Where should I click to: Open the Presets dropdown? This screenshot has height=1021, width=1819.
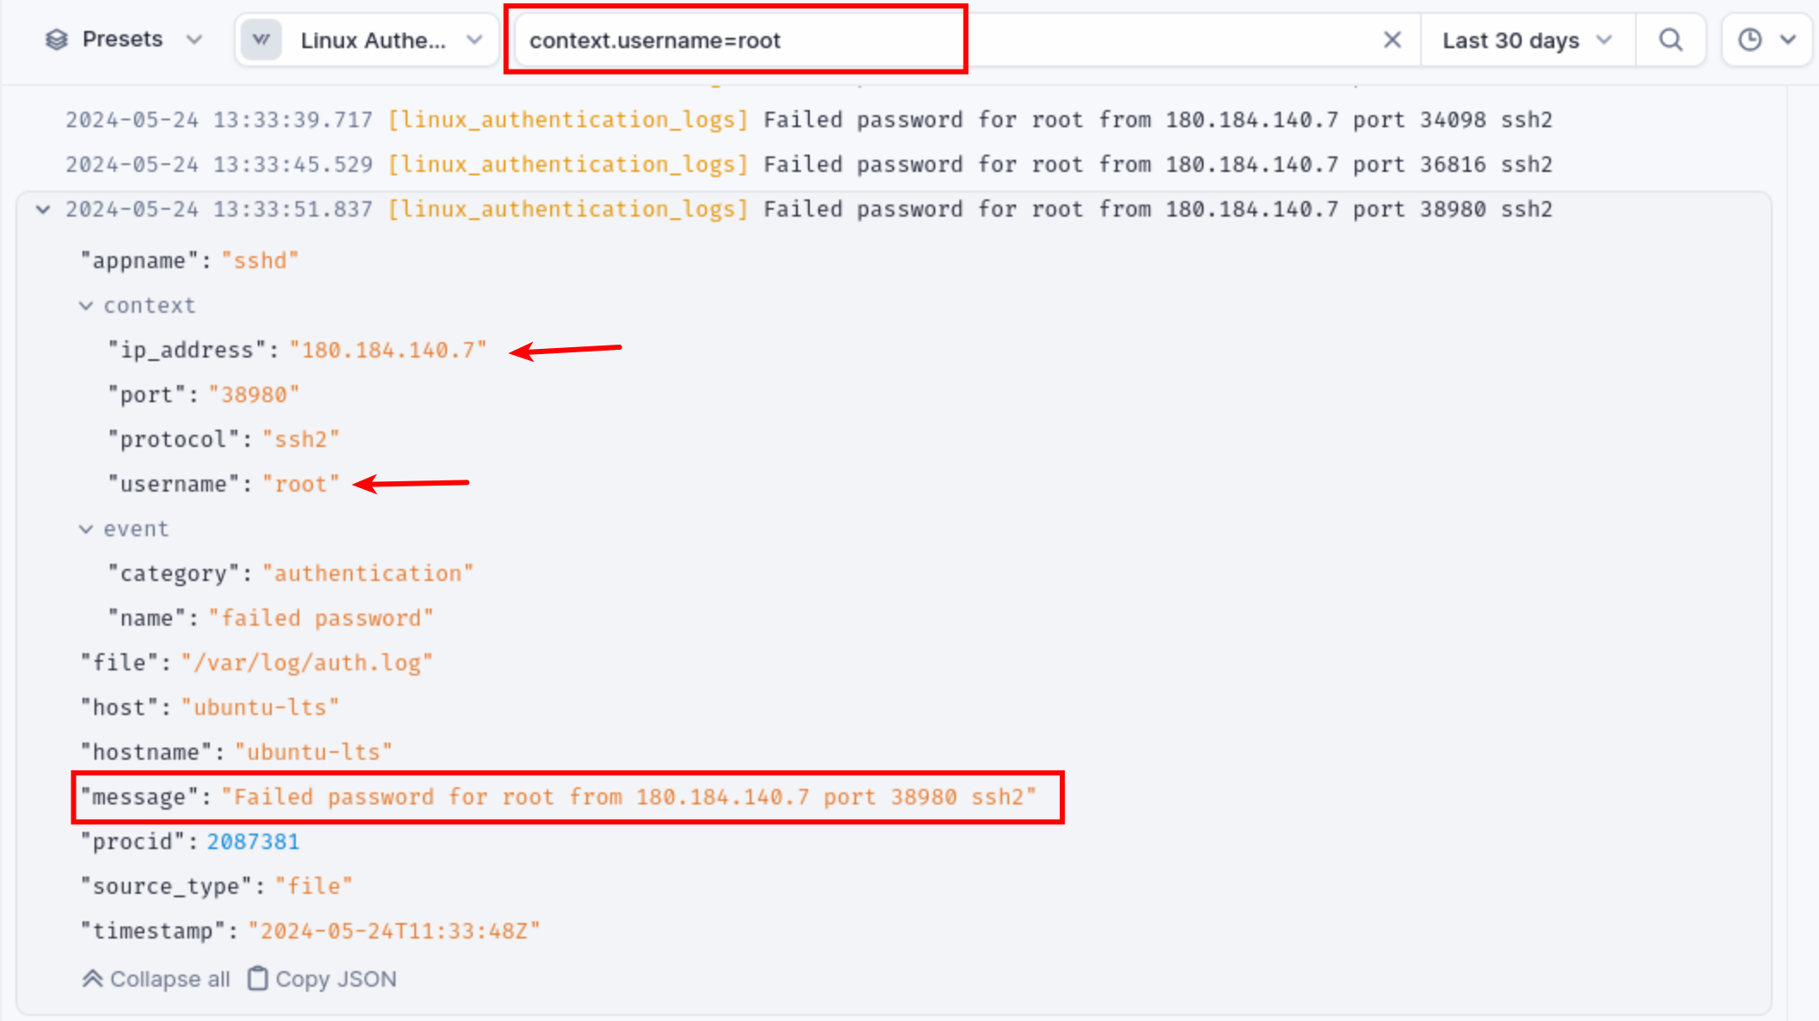(123, 40)
